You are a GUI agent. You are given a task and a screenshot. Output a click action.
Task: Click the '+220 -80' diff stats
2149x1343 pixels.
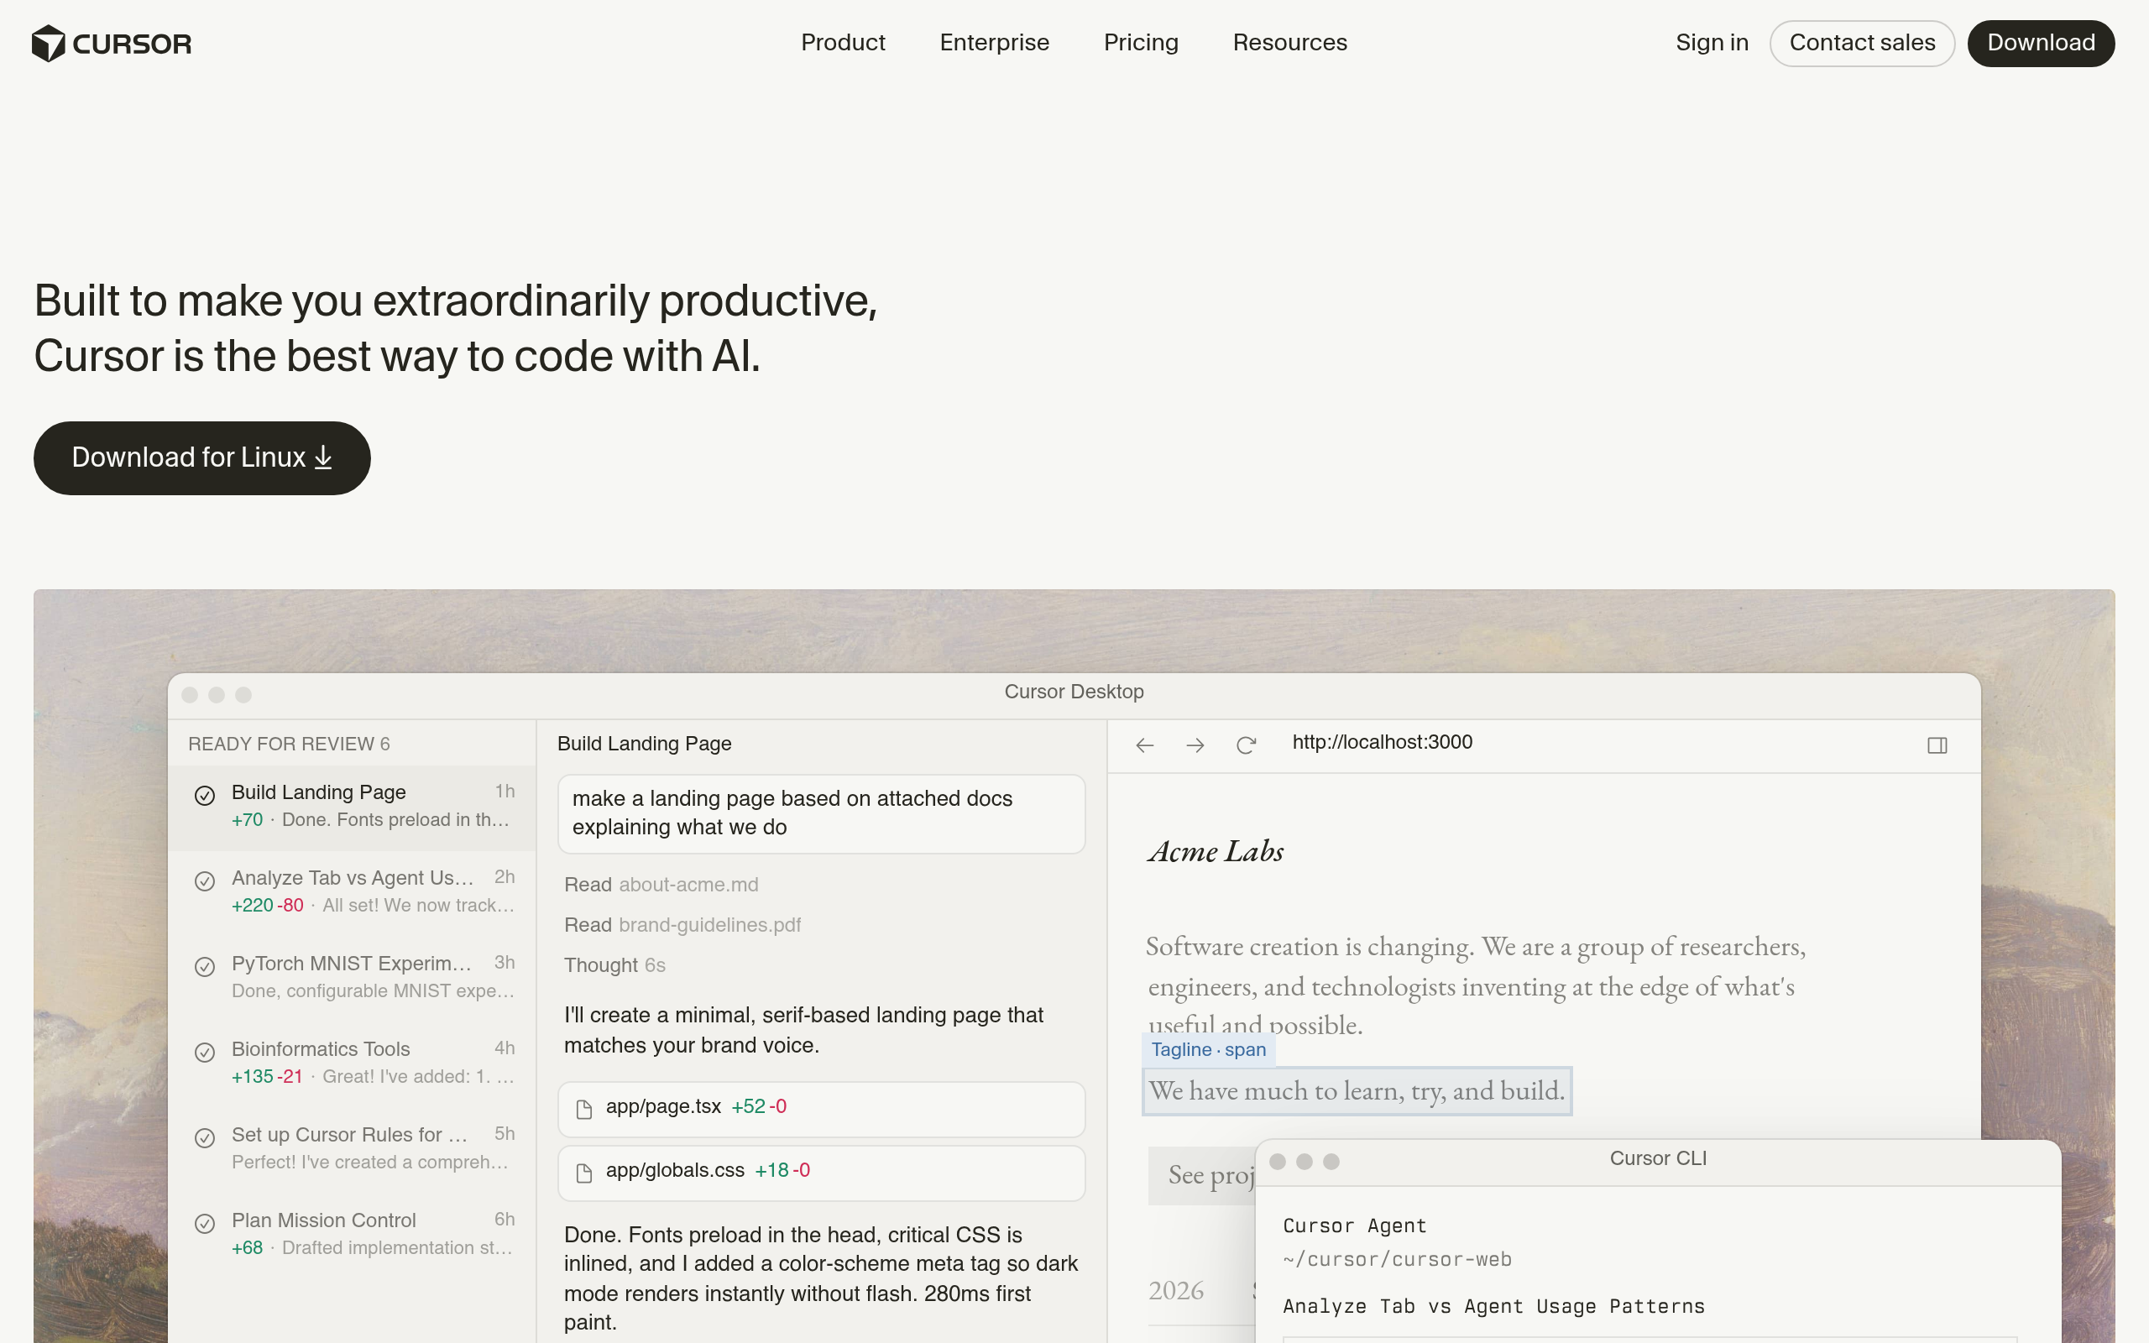click(x=267, y=905)
